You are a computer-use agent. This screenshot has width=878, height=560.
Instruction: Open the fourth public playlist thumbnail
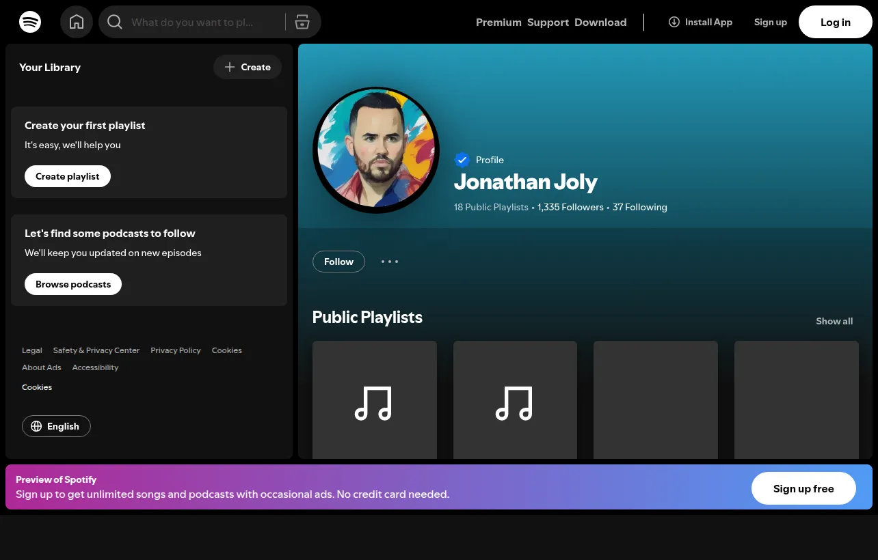pos(797,400)
